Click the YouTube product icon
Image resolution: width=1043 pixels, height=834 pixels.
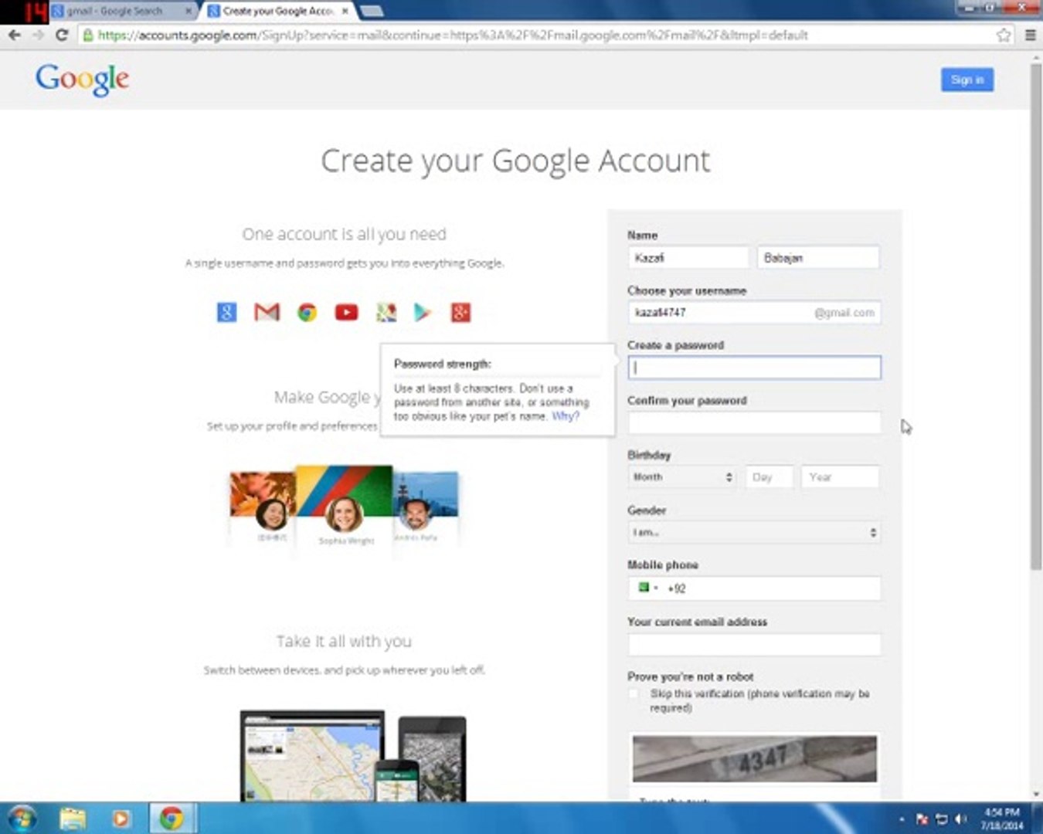coord(346,312)
